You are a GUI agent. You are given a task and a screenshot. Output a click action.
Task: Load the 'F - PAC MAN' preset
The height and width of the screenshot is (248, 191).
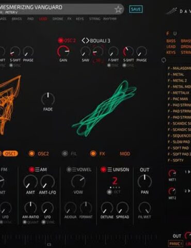(x=178, y=99)
